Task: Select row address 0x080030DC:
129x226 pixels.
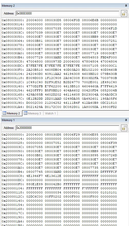Action: [13, 66]
